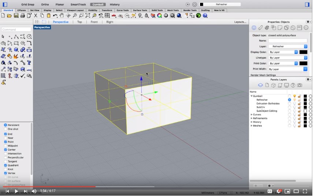This screenshot has height=196, width=313.
Task: Click the blue Render sphere icon
Action: [x=179, y=16]
